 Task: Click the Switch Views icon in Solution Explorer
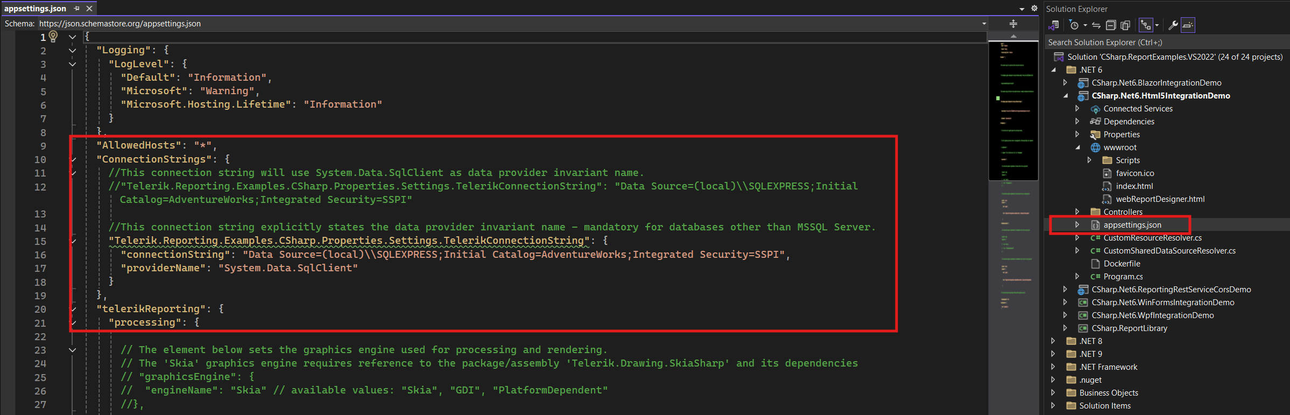pyautogui.click(x=1054, y=25)
